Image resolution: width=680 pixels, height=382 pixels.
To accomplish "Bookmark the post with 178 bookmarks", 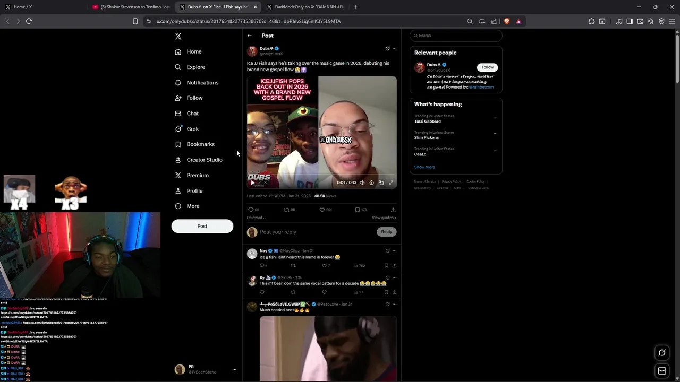I will [361, 210].
